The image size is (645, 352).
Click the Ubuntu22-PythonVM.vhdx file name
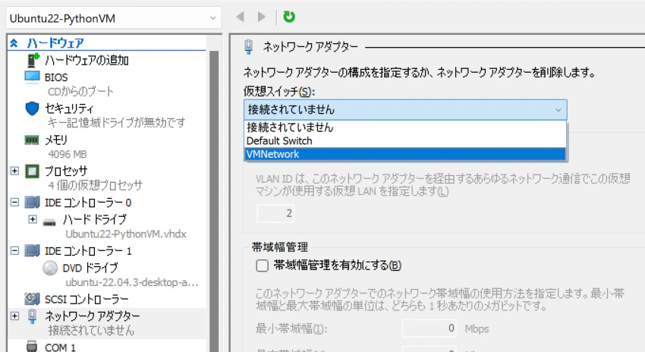(126, 234)
